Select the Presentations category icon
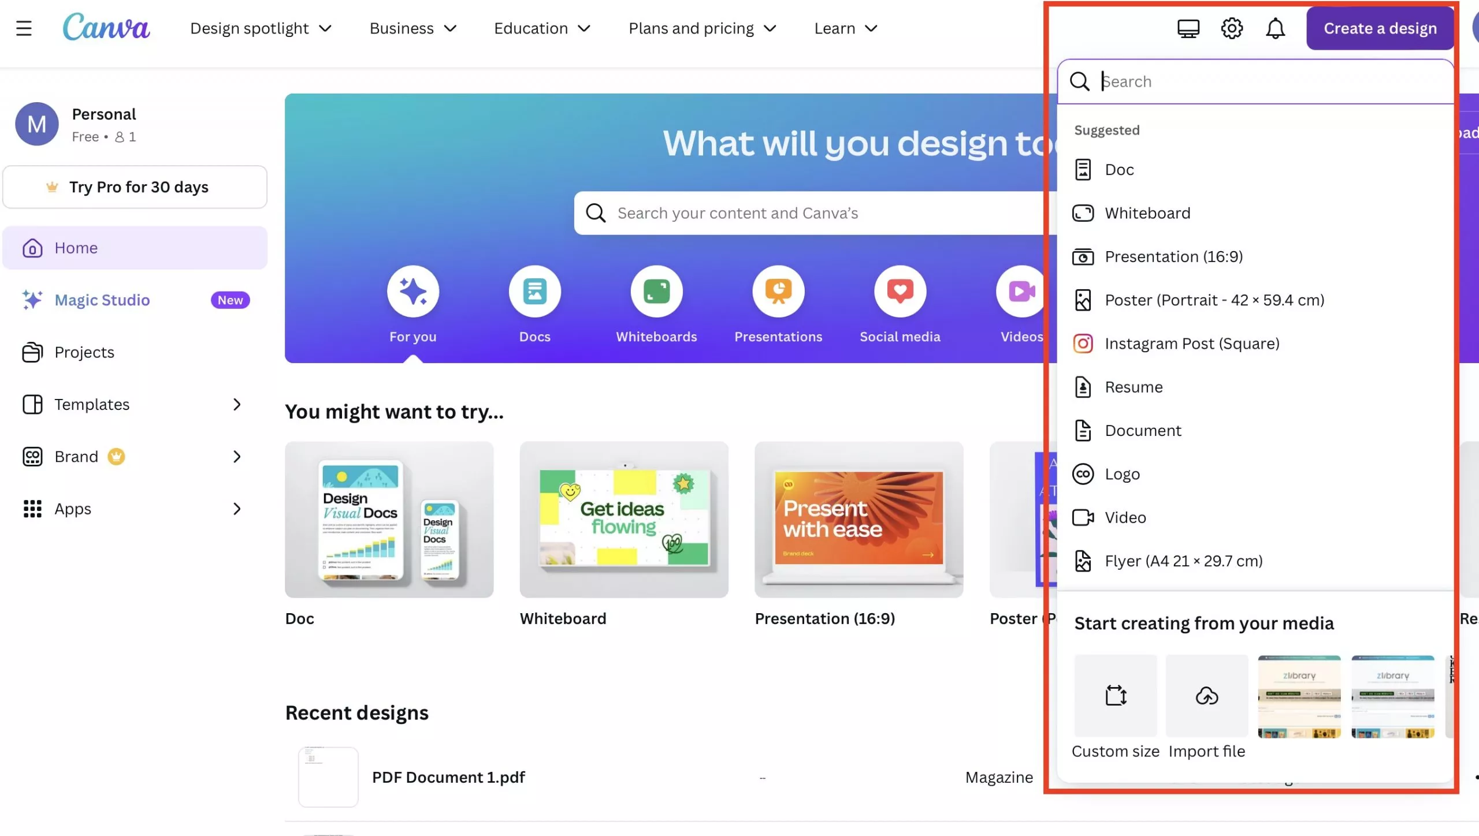Viewport: 1479px width, 836px height. (778, 292)
